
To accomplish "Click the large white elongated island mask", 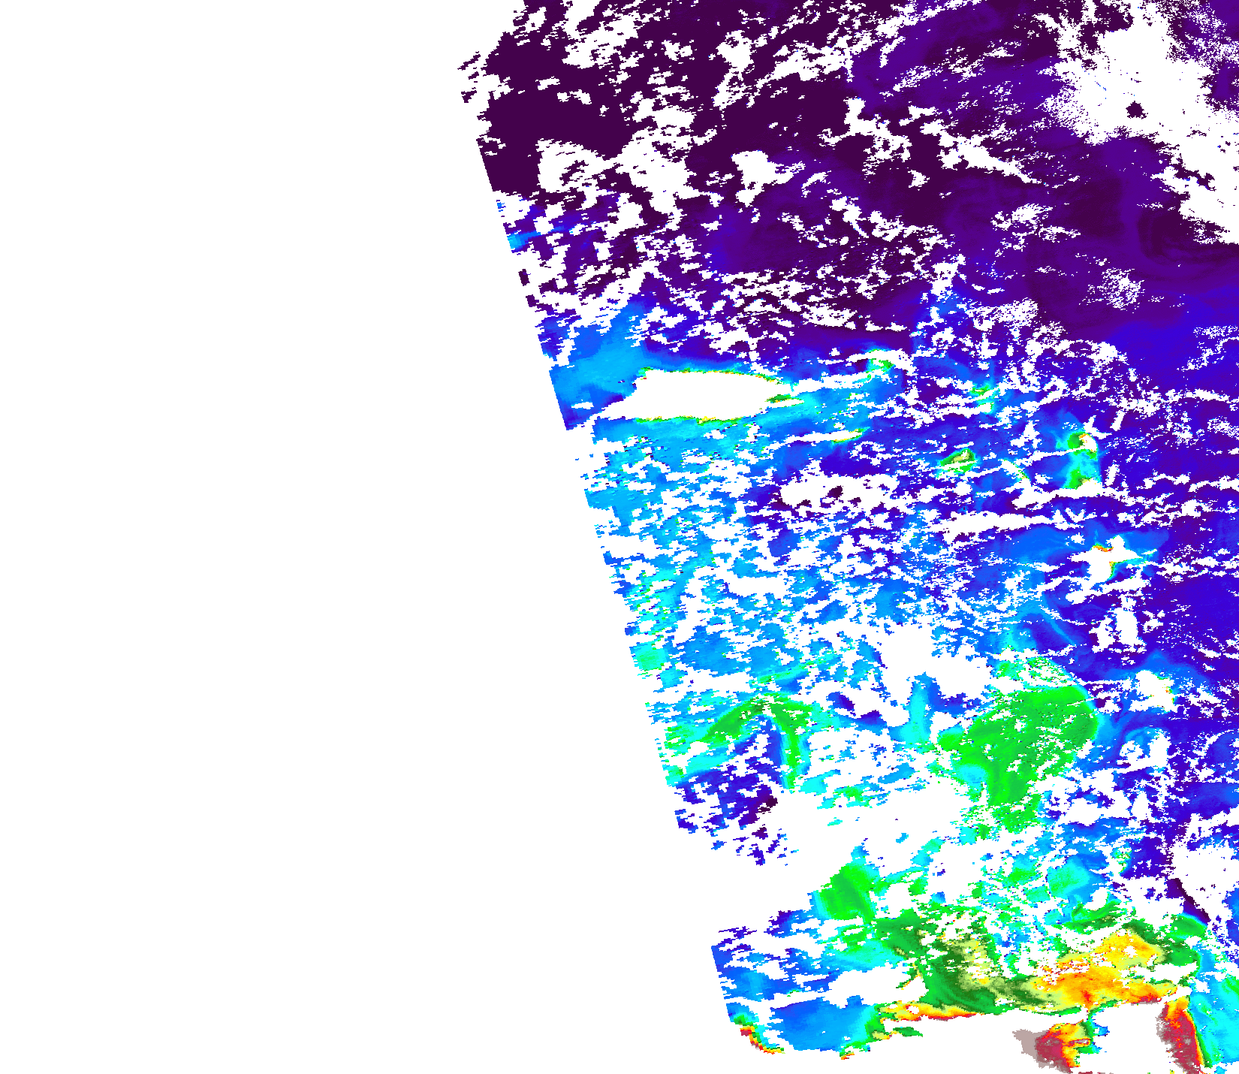I will click(698, 393).
